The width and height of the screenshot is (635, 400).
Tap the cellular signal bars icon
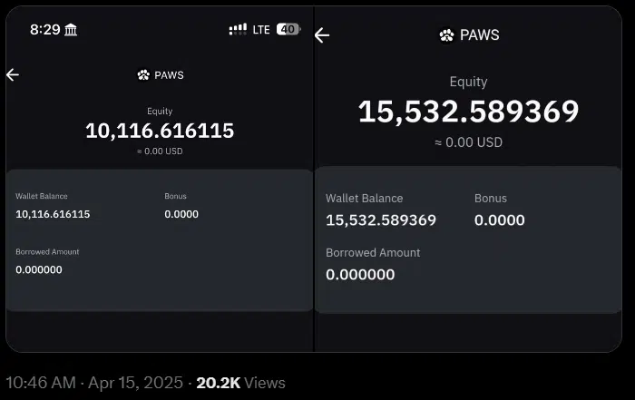238,29
